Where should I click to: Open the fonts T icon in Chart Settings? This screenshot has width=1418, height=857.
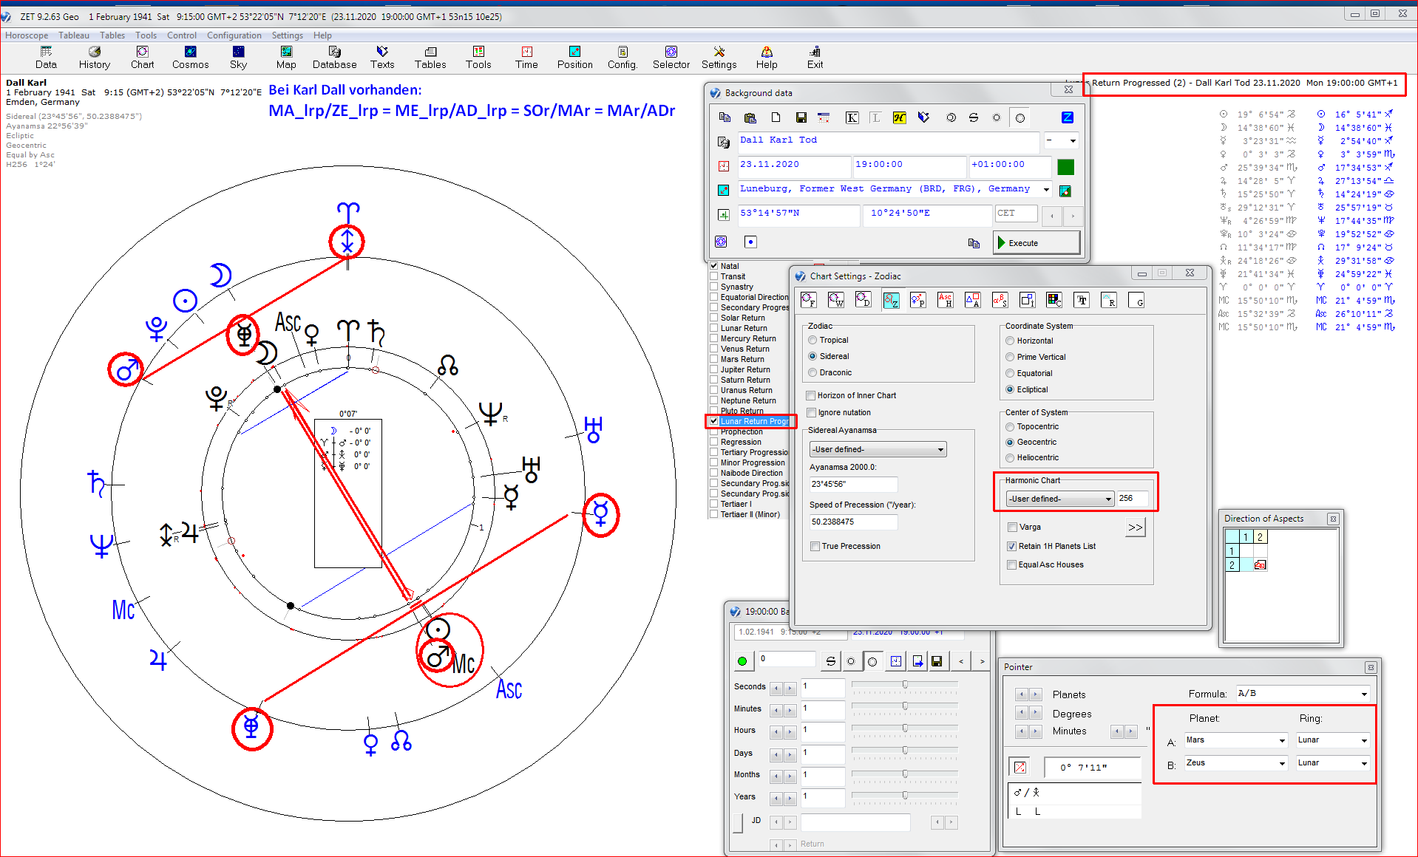click(1082, 300)
